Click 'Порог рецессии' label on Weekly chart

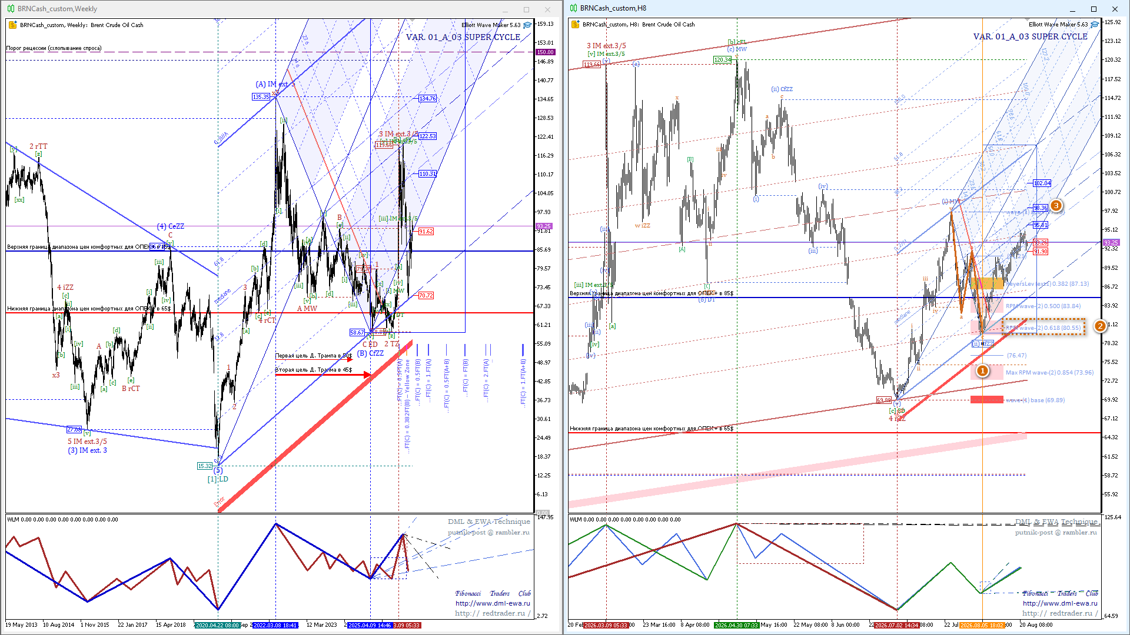click(x=54, y=48)
